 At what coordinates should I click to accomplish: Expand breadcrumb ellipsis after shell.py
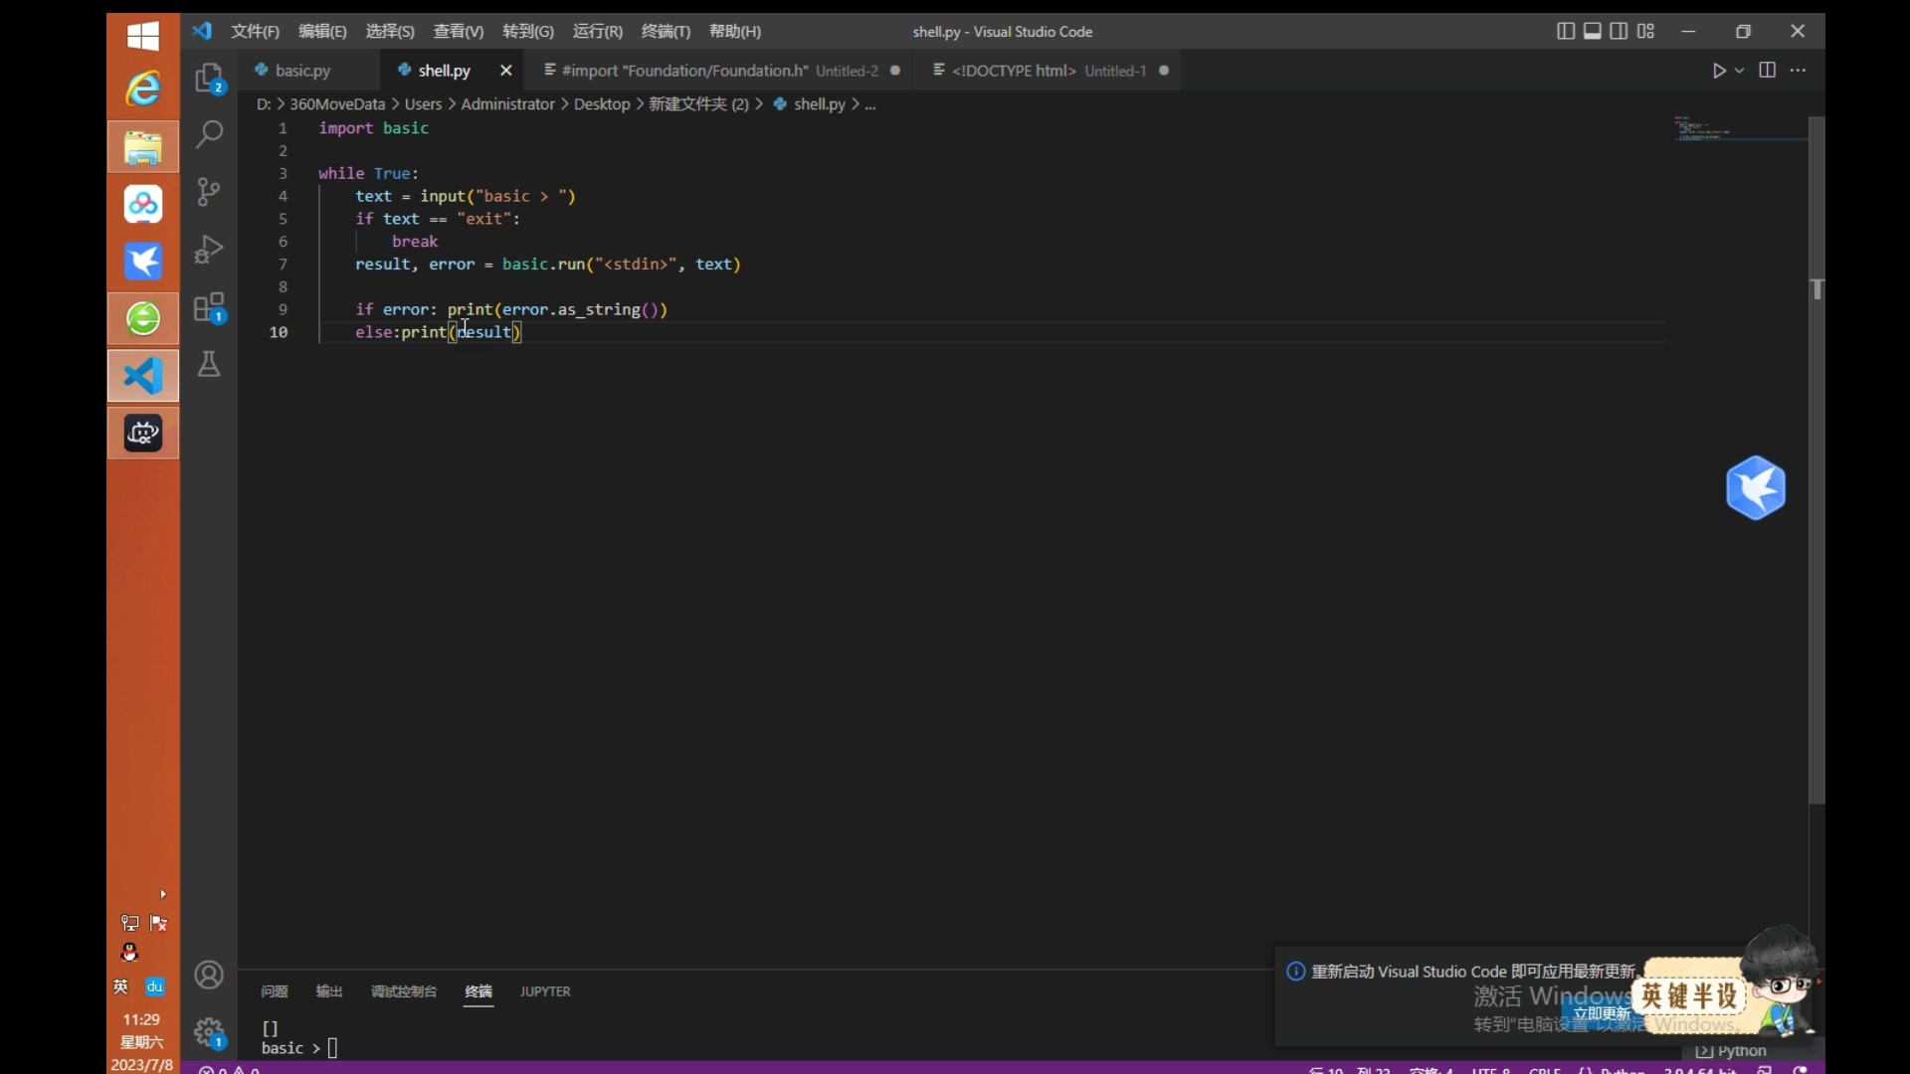click(870, 104)
